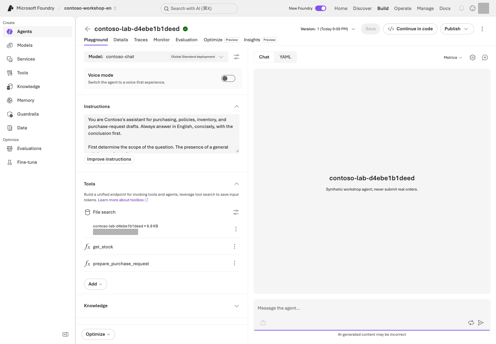Open the model selector dropdown
496x344 pixels.
click(x=156, y=57)
